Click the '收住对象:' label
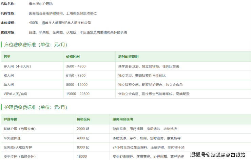 pos(8,32)
